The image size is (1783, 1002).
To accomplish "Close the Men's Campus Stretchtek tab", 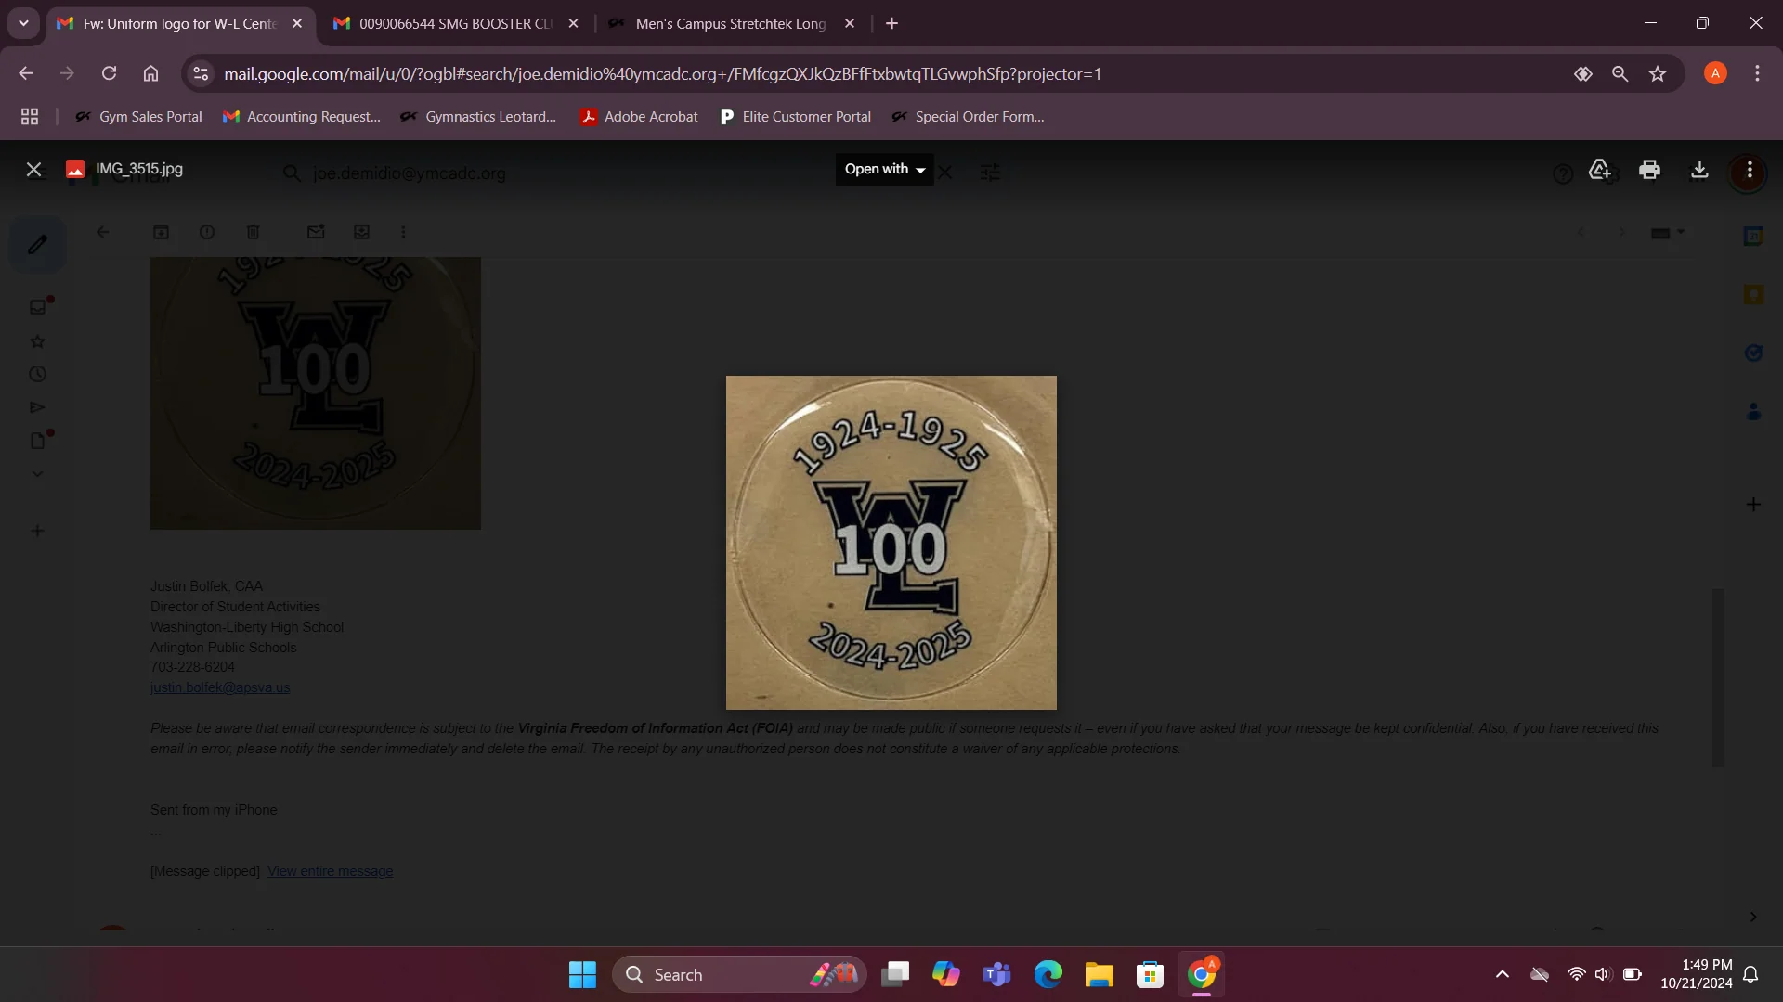I will 849,24.
